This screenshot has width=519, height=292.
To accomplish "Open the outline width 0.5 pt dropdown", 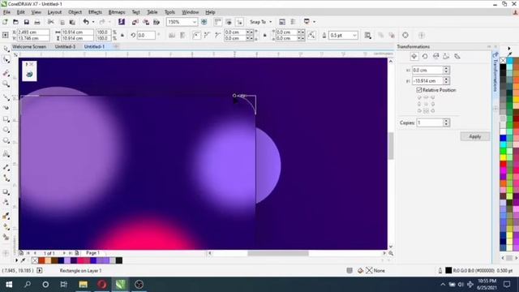I will (x=354, y=35).
